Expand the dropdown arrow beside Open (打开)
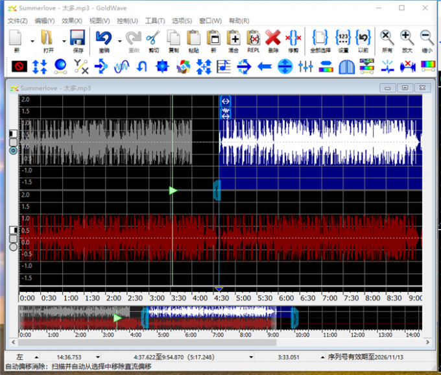Screen dimensions: 441x375 63,41
